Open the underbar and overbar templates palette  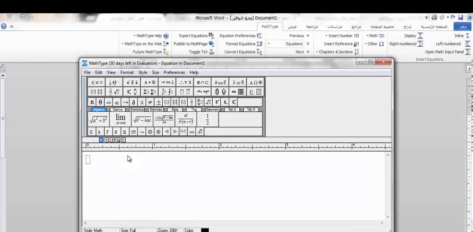185,92
